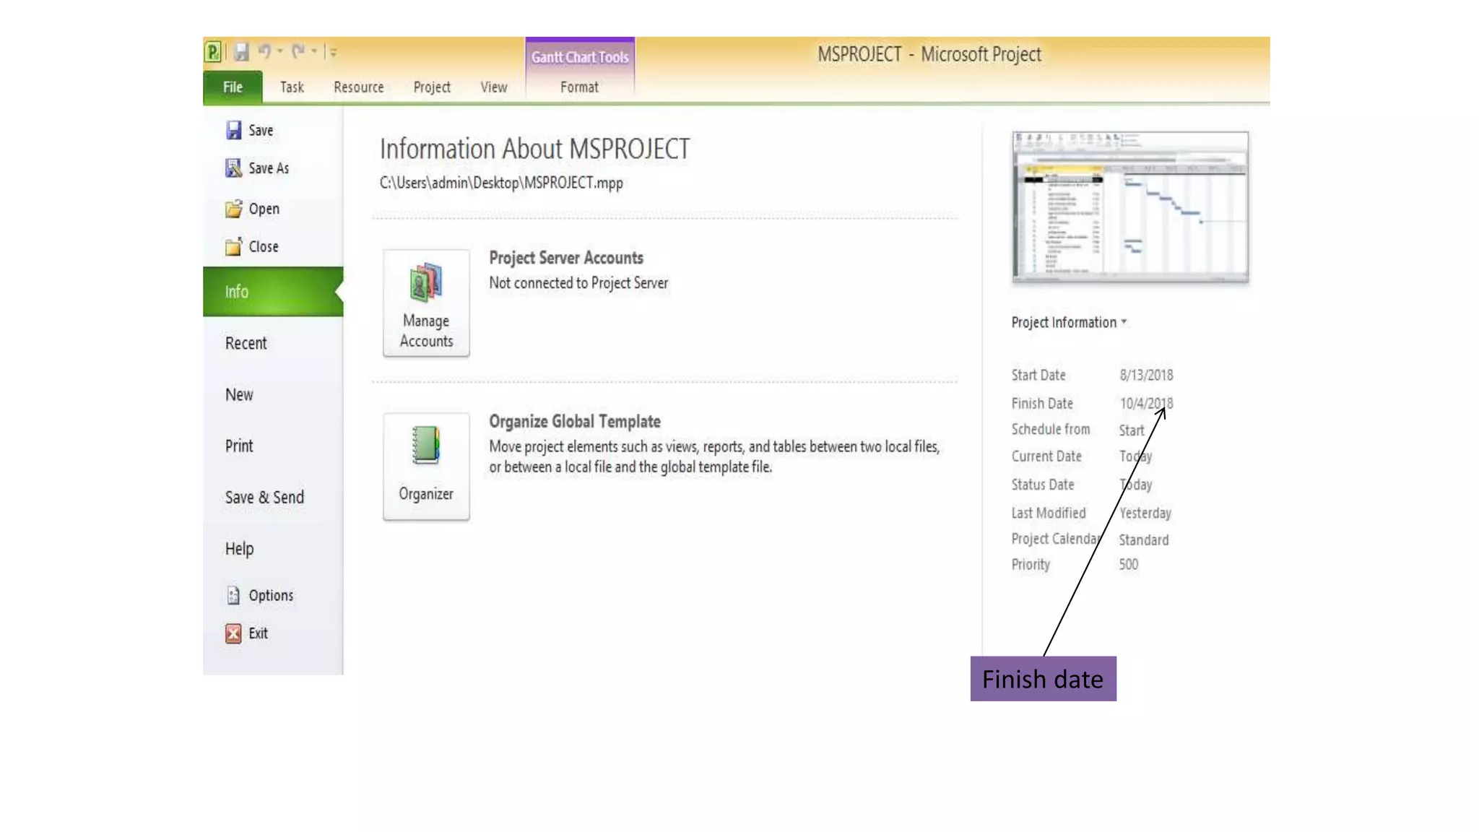Click the Open folder icon
This screenshot has width=1479, height=832.
[233, 209]
